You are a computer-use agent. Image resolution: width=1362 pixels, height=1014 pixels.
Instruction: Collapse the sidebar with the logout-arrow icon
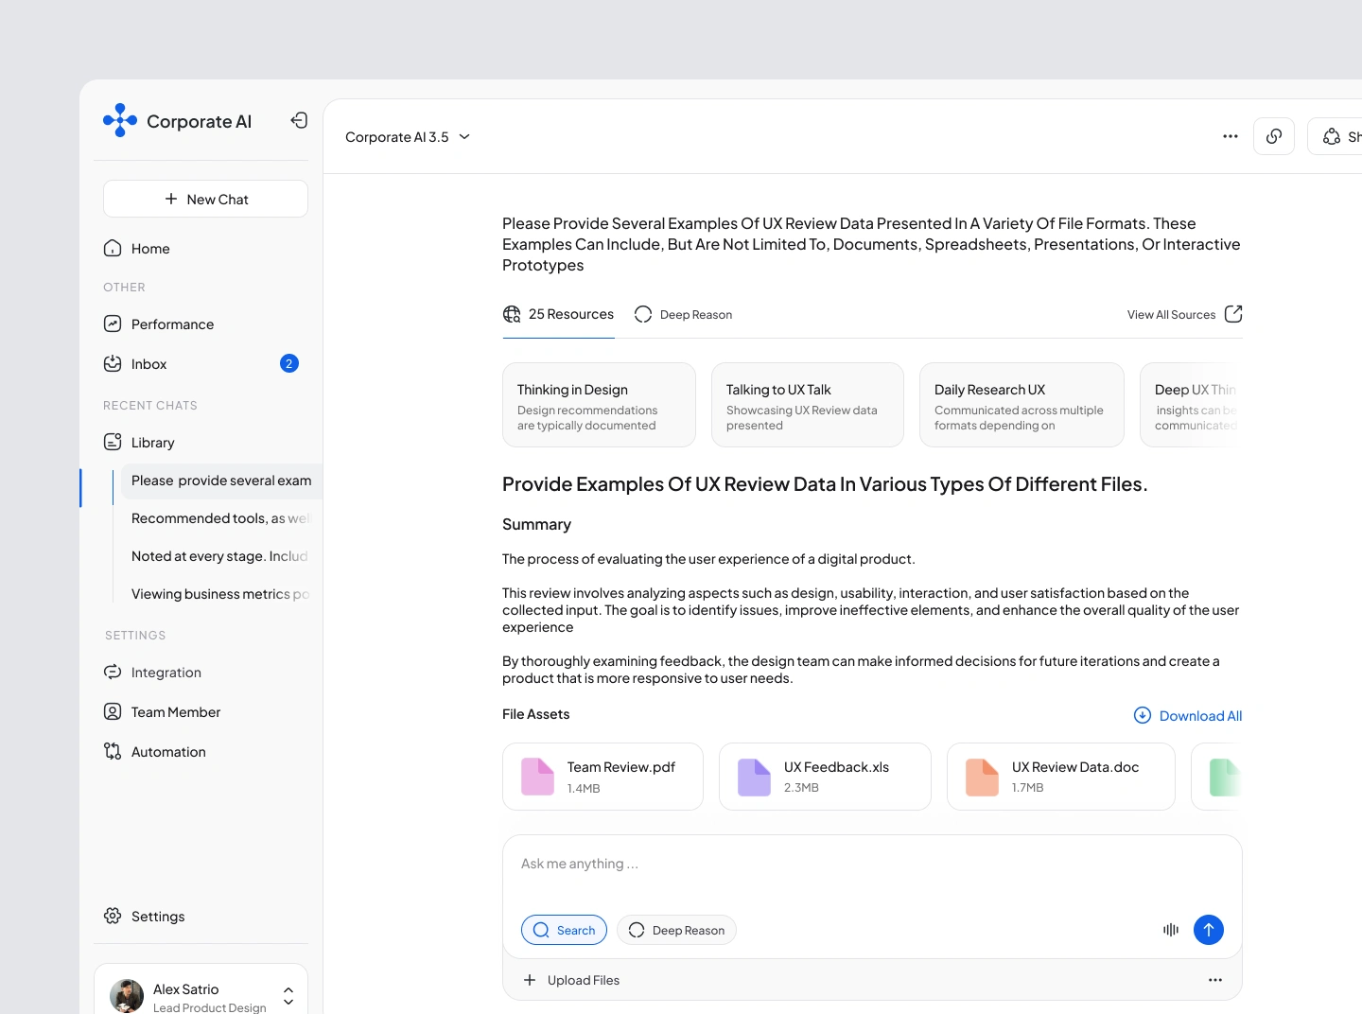pos(299,120)
